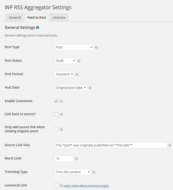Open the Licenses tab

pos(59,18)
